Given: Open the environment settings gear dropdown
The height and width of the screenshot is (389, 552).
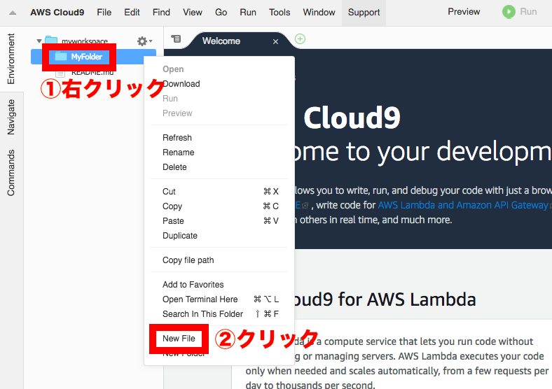Looking at the screenshot, I should point(144,41).
